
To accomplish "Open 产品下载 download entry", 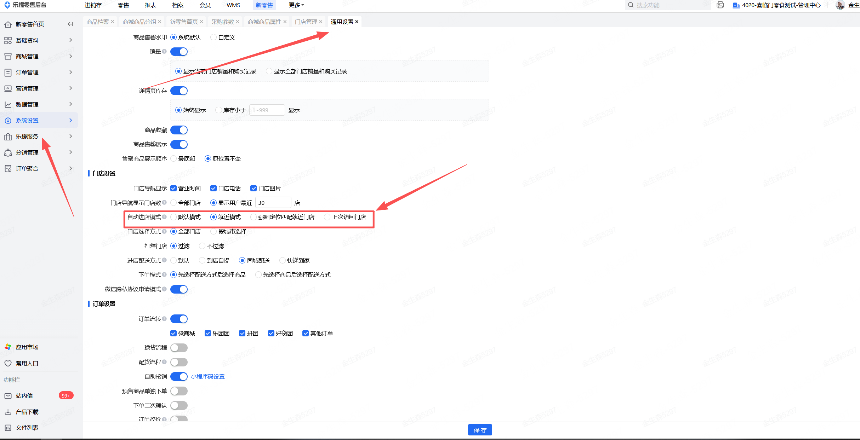I will pos(27,412).
